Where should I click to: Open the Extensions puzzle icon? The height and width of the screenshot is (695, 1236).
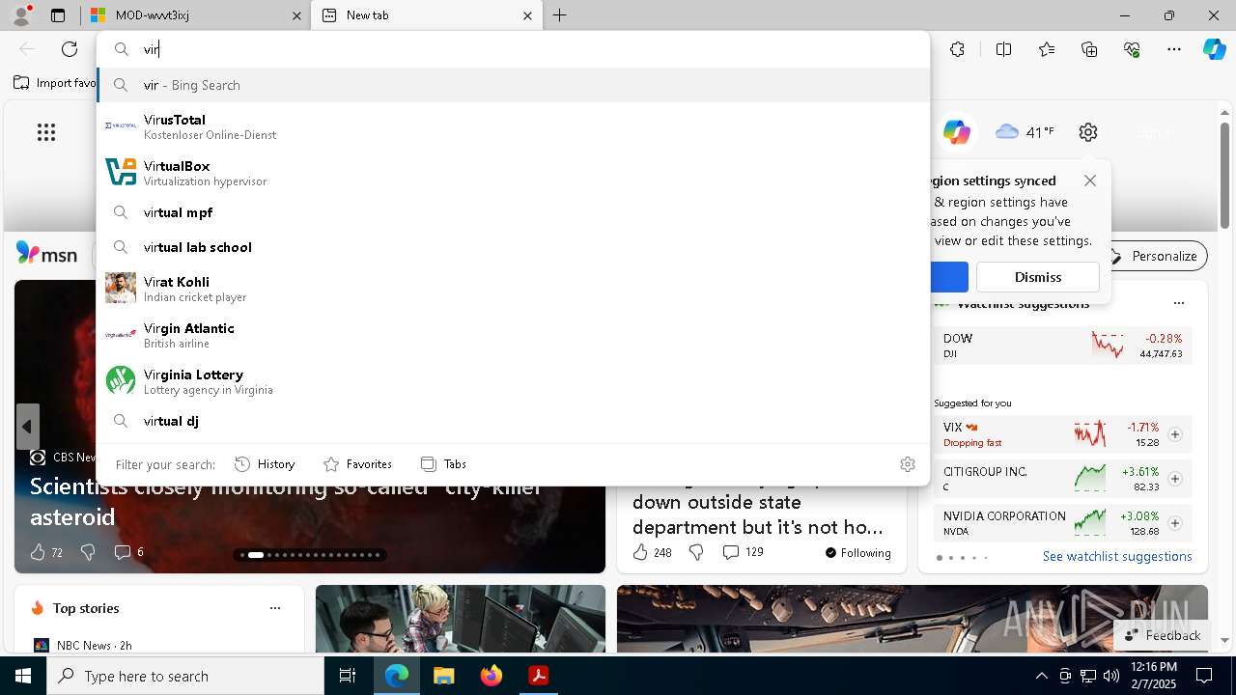click(x=957, y=49)
